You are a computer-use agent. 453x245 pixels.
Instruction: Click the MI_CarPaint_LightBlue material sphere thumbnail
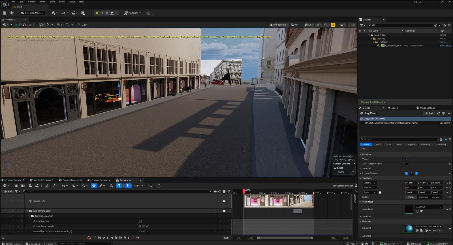tap(409, 229)
